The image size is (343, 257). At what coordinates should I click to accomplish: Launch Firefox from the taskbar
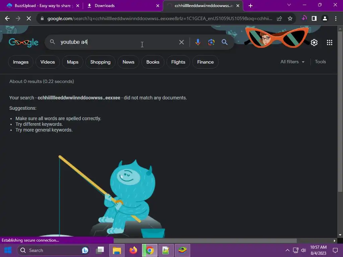point(133,250)
